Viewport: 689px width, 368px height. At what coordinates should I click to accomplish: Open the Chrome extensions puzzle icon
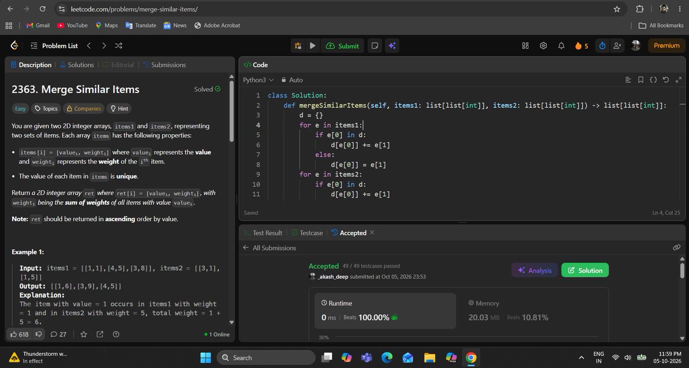[x=639, y=9]
